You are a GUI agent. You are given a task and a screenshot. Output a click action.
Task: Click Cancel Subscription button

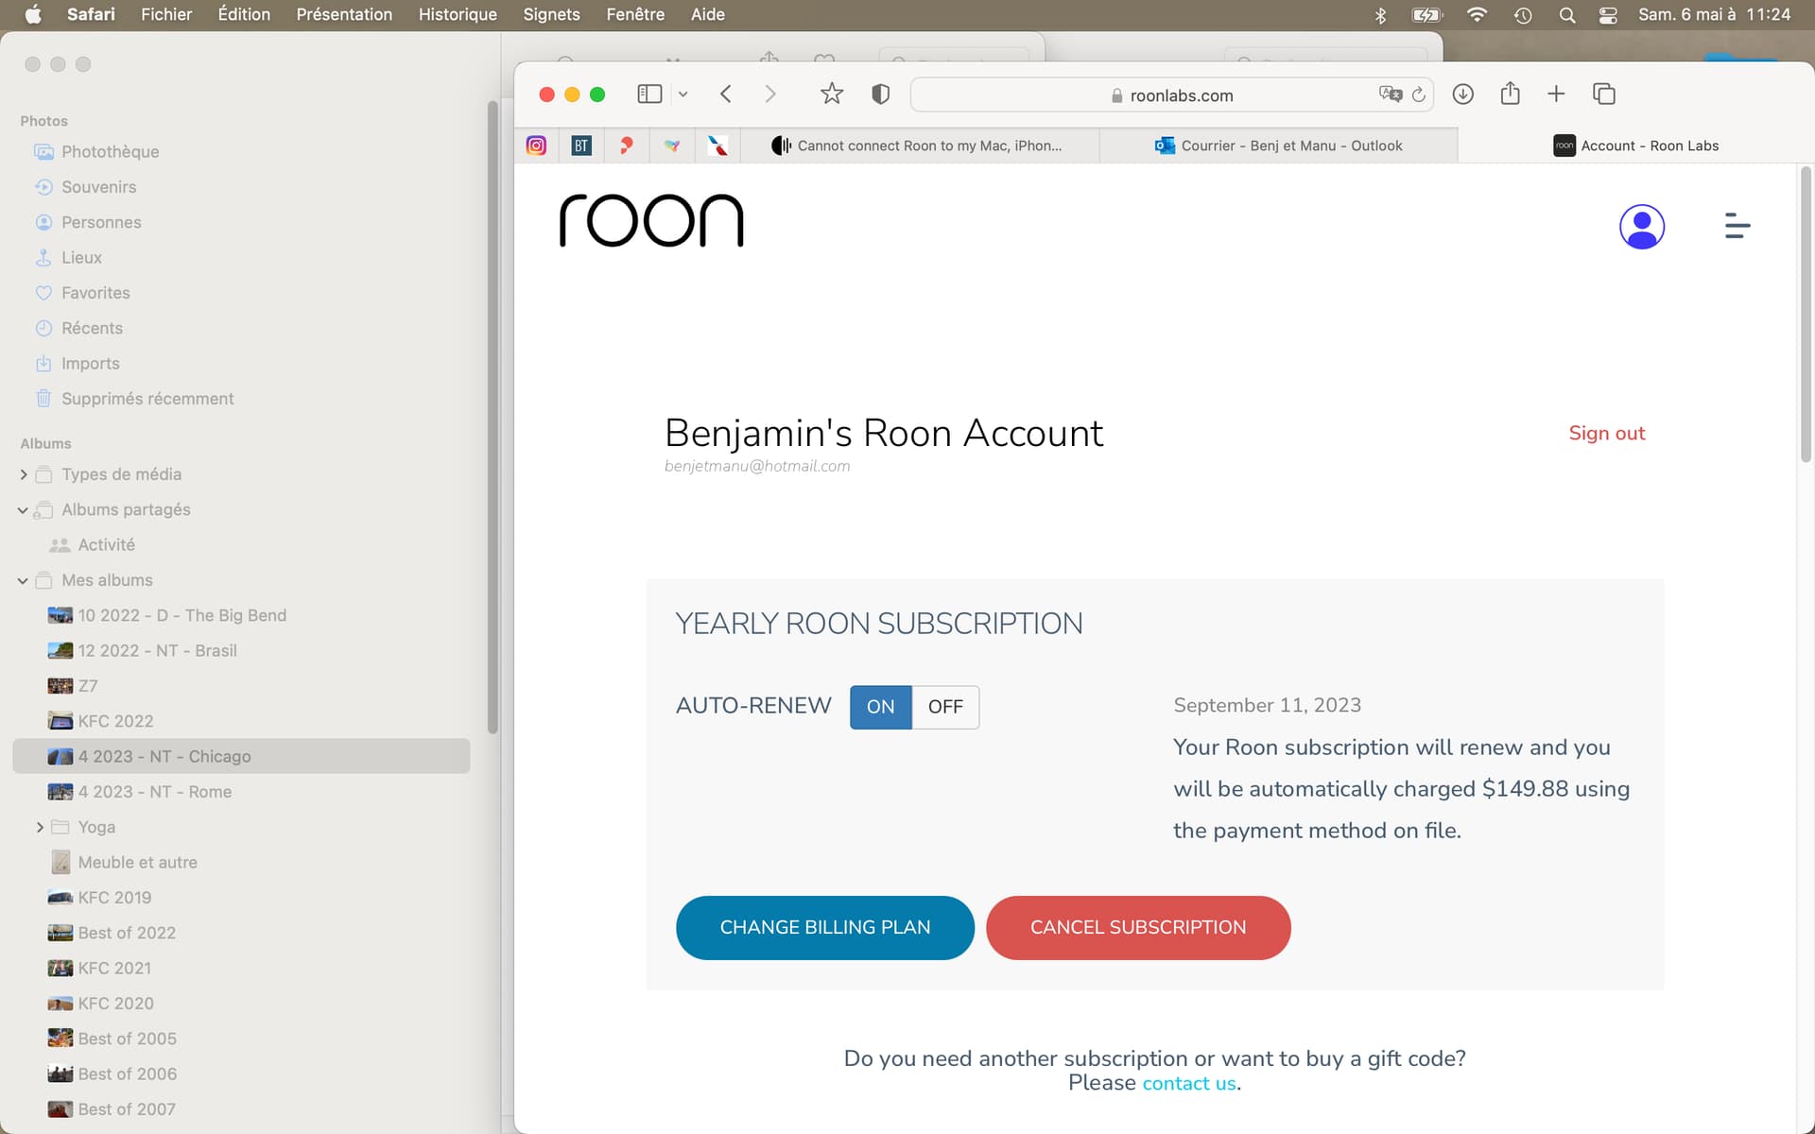[1137, 927]
